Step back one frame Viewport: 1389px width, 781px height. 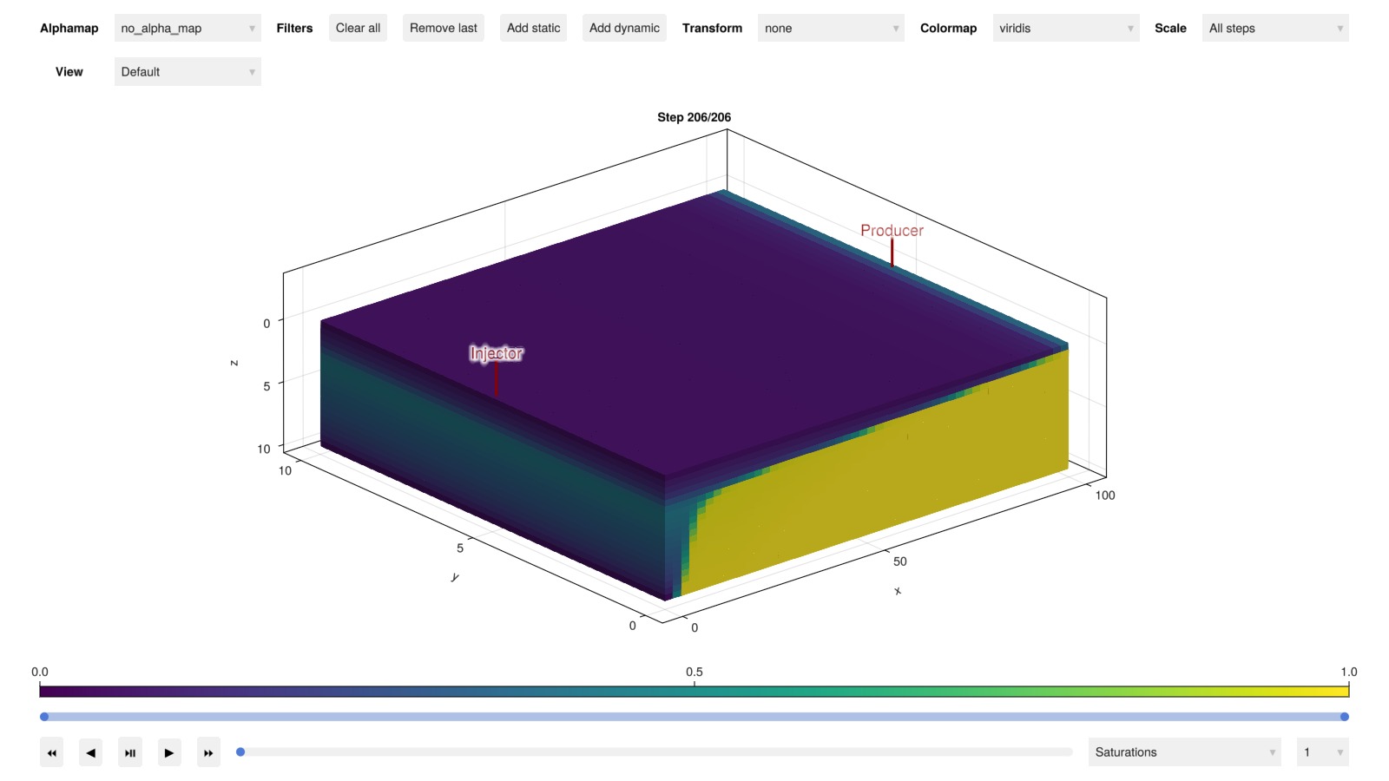tap(91, 752)
